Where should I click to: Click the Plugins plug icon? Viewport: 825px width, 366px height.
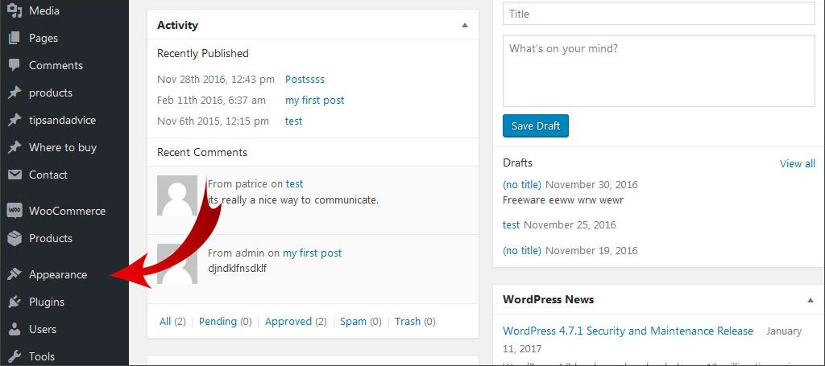(14, 302)
